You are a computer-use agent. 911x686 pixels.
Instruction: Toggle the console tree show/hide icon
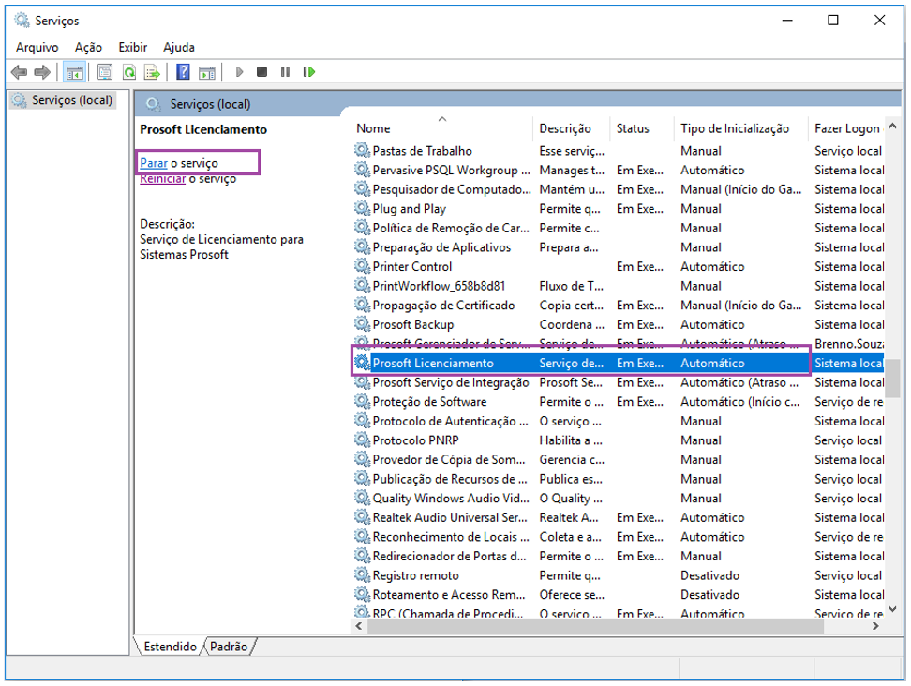[x=74, y=72]
